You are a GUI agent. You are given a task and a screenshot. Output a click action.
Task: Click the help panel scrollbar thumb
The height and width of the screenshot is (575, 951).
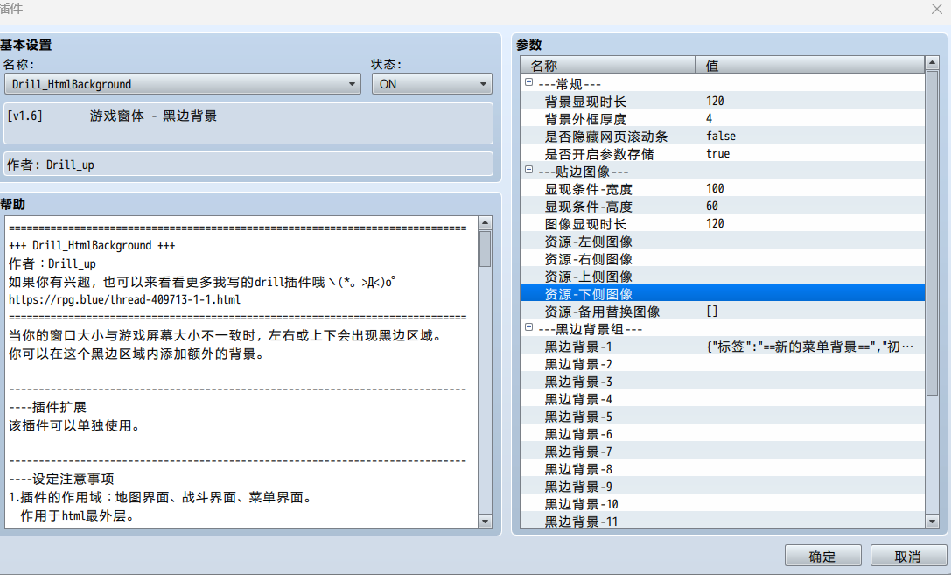tap(485, 249)
